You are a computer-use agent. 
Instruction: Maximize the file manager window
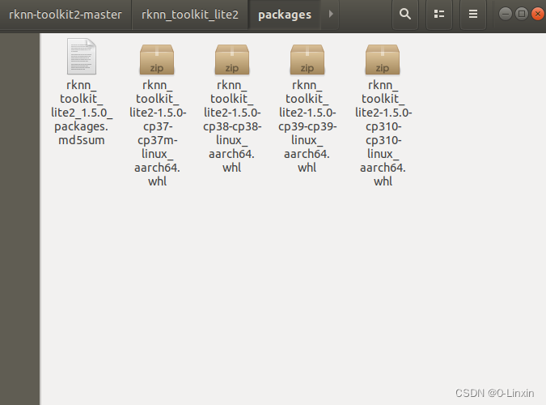click(x=522, y=14)
